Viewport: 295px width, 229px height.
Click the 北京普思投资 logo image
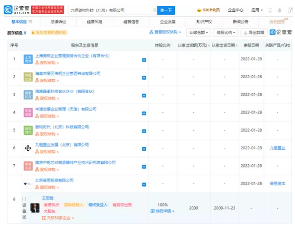(x=28, y=184)
